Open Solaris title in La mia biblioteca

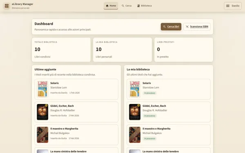147,83
